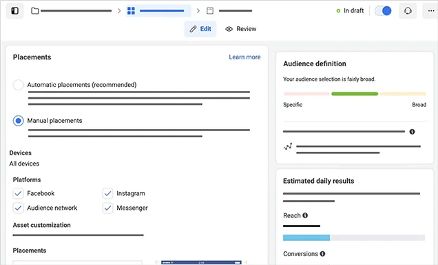The height and width of the screenshot is (265, 438).
Task: Open the support headset icon
Action: (x=408, y=11)
